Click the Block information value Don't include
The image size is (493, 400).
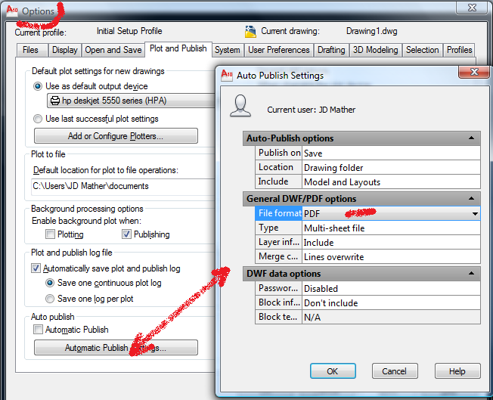click(391, 302)
